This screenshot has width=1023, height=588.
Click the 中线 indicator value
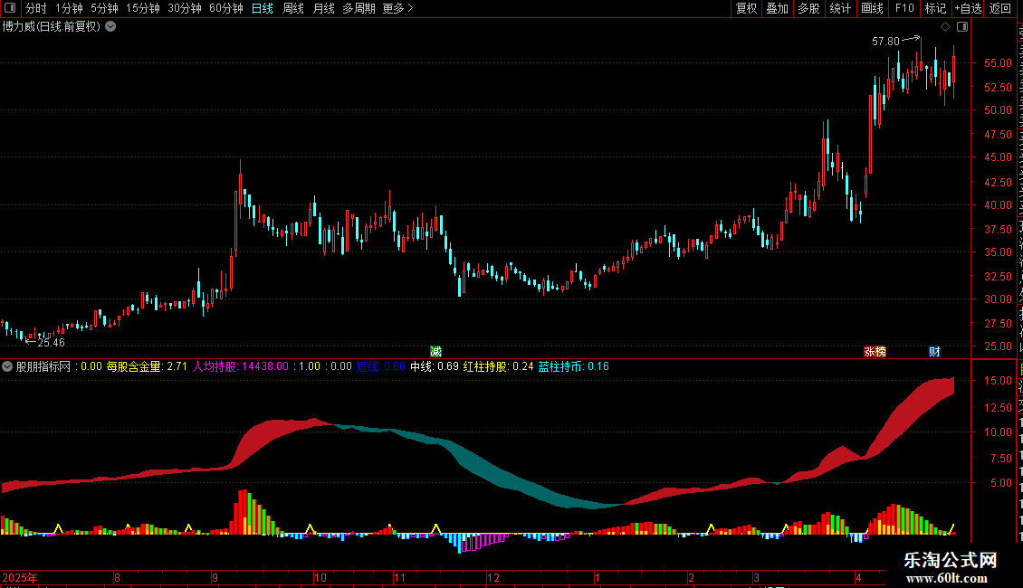coord(435,366)
